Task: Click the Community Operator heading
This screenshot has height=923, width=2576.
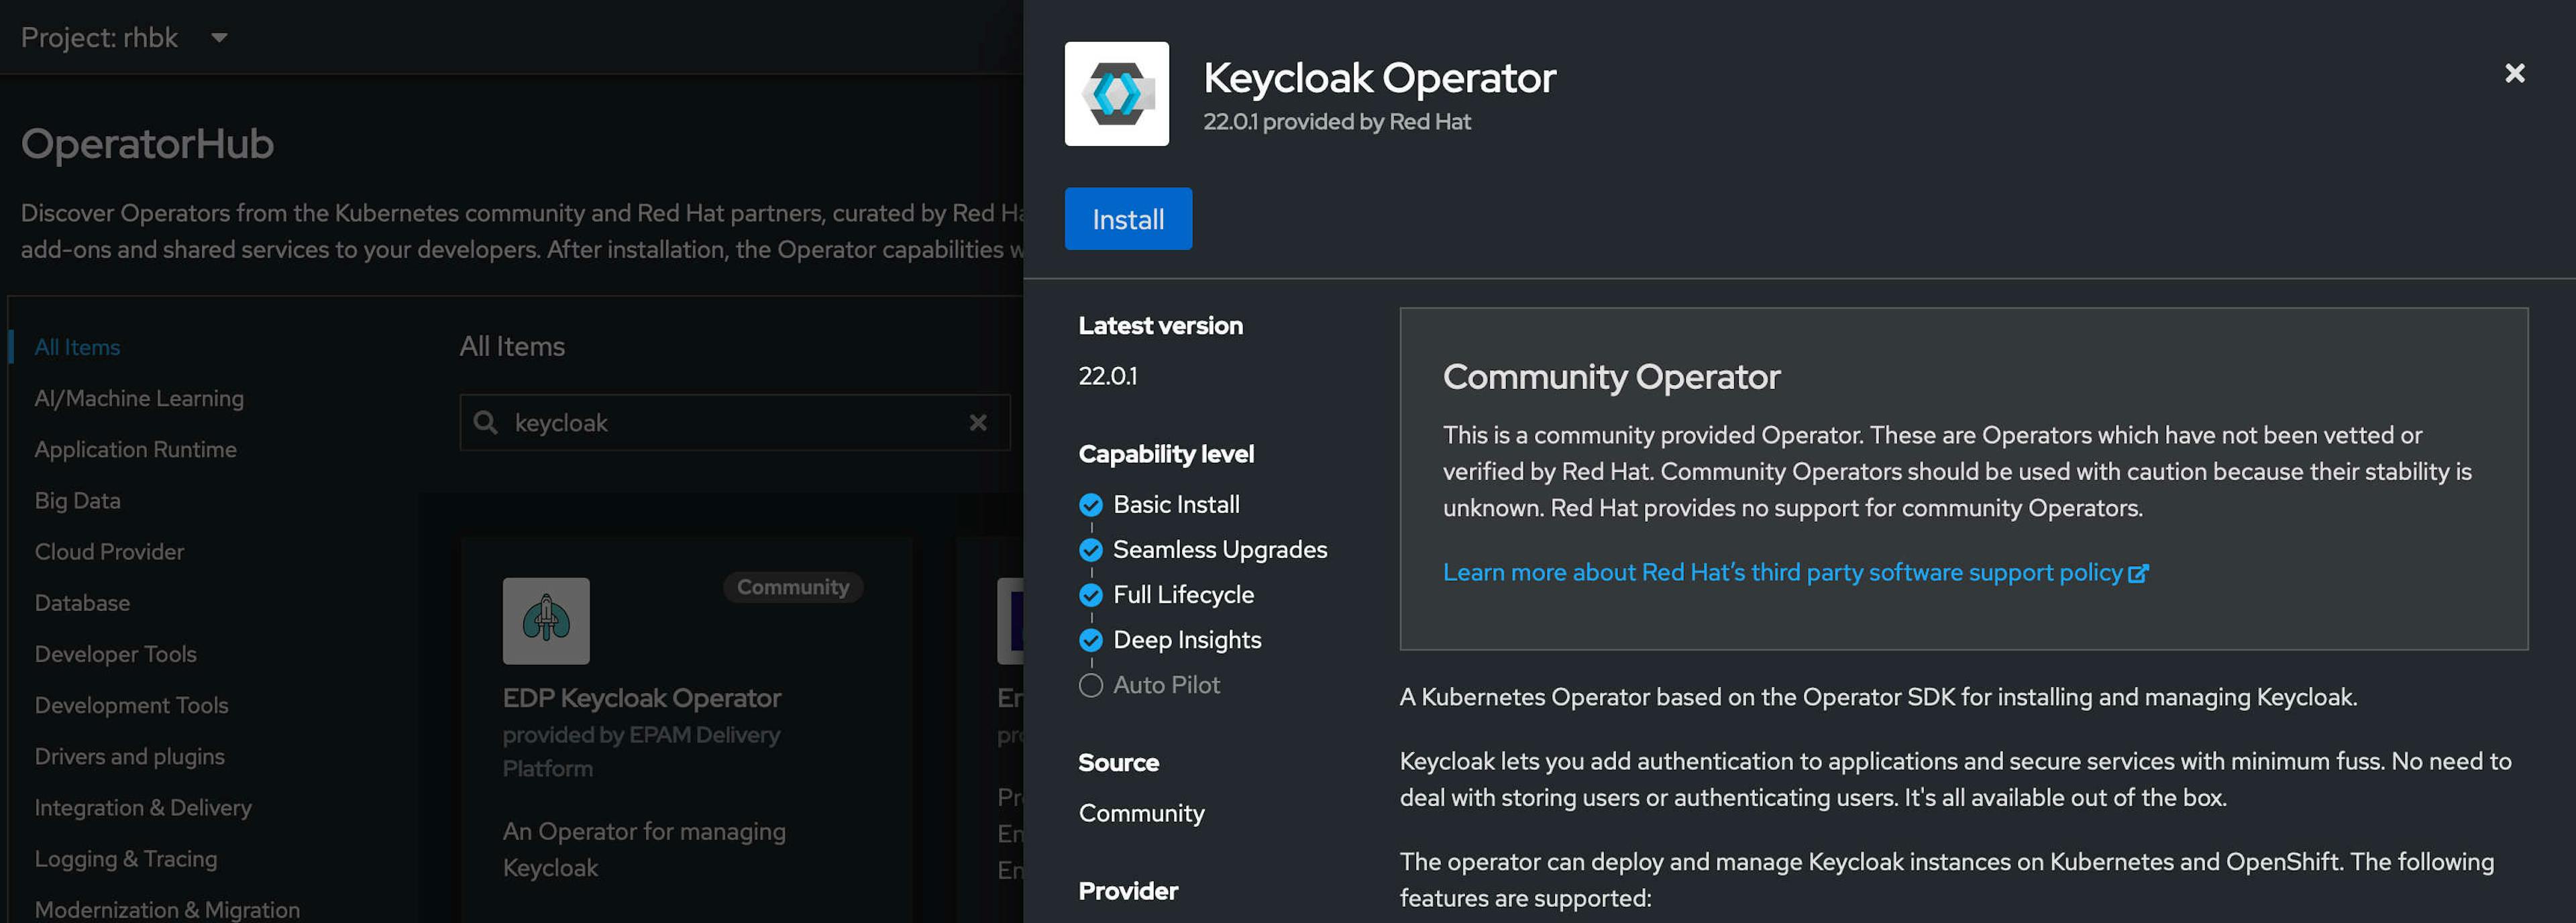Action: click(x=1611, y=377)
